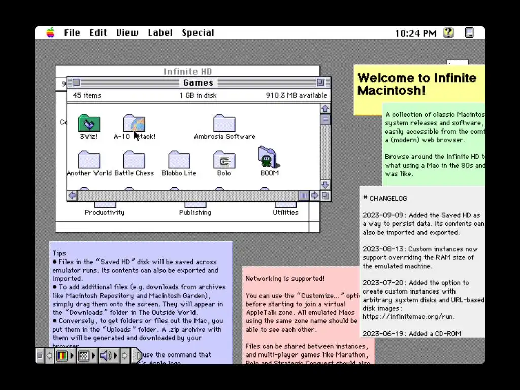Select the Blobbo Lite folder
Screen dimensions: 520x390
pos(179,160)
